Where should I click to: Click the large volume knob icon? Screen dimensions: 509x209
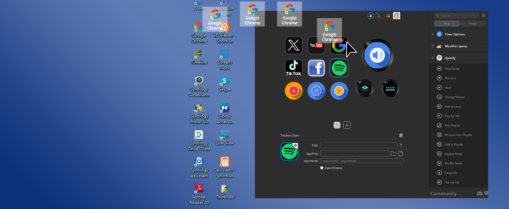click(x=377, y=55)
